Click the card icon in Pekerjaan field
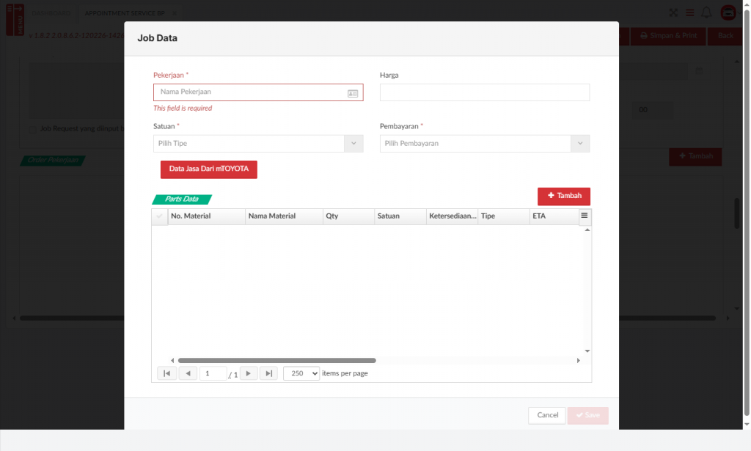 click(x=353, y=93)
